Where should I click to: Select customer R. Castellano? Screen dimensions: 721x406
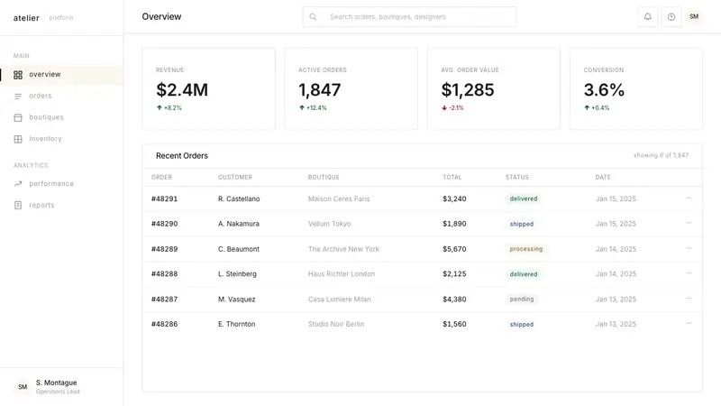coord(239,198)
